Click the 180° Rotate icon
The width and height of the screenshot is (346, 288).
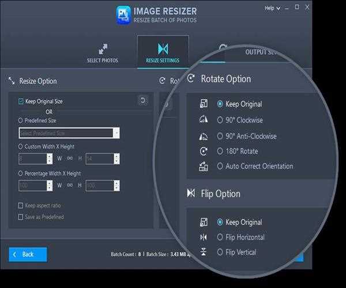pyautogui.click(x=203, y=151)
